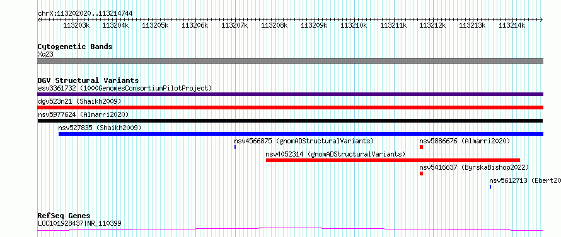Viewport: 561px width, 237px height.
Task: Click the 113208k ruler tick label
Action: pos(274,26)
